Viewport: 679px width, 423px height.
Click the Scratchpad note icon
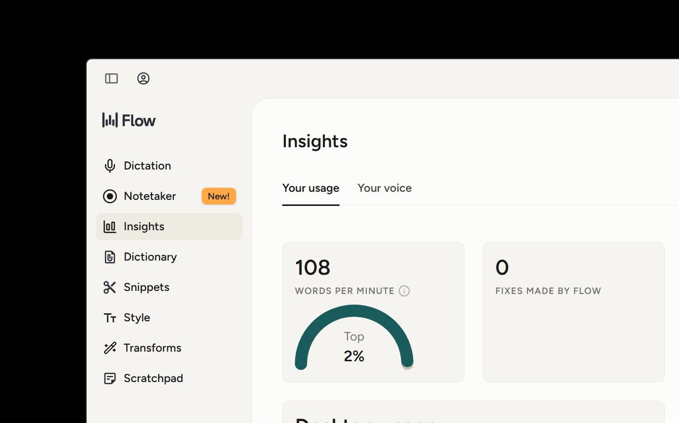(110, 378)
